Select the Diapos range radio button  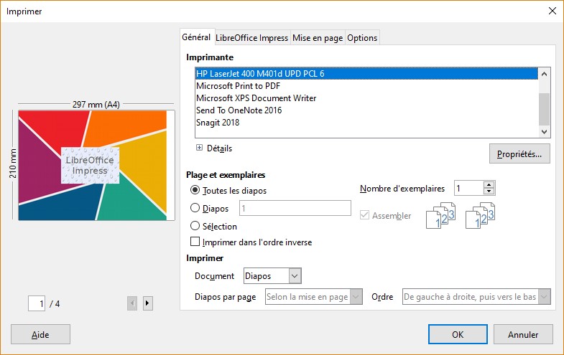point(195,209)
